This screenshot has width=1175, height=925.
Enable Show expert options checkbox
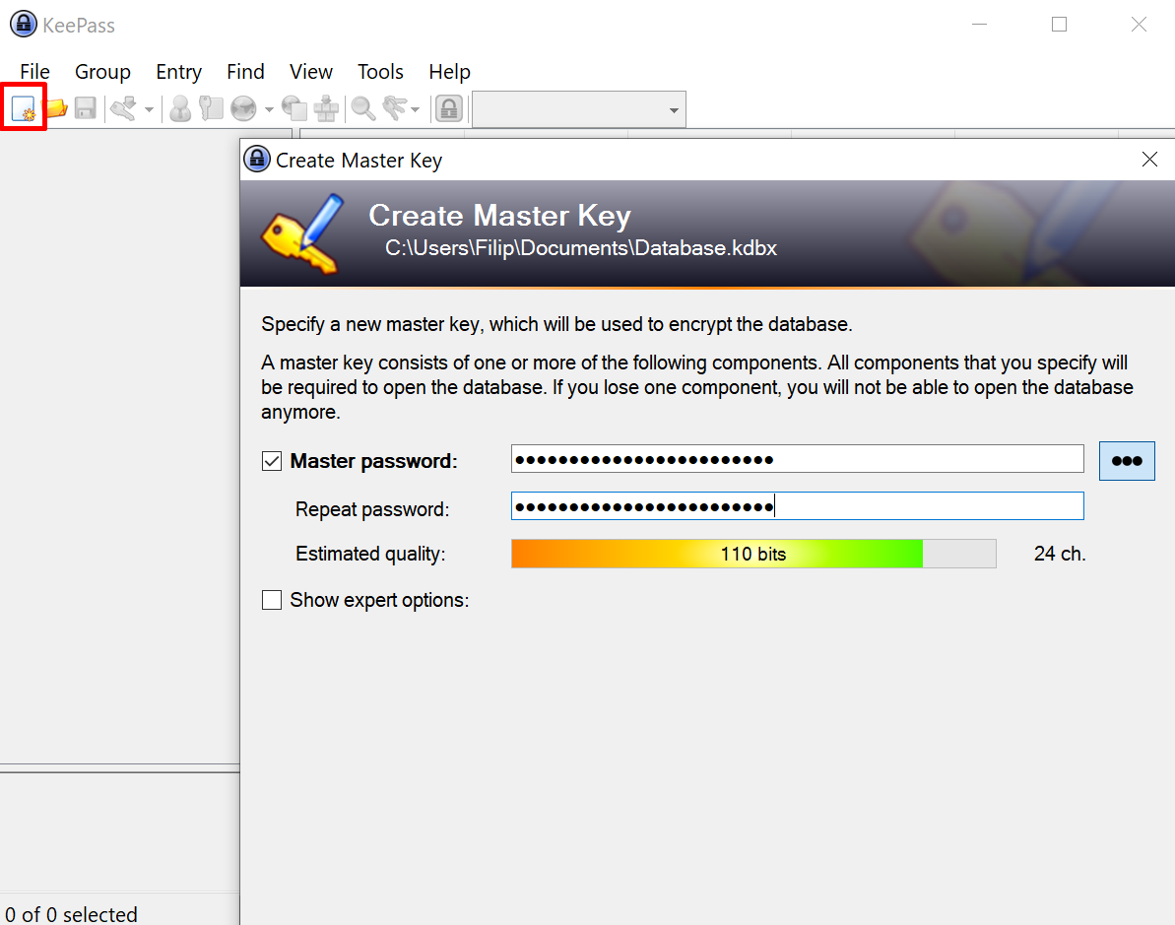(x=272, y=600)
